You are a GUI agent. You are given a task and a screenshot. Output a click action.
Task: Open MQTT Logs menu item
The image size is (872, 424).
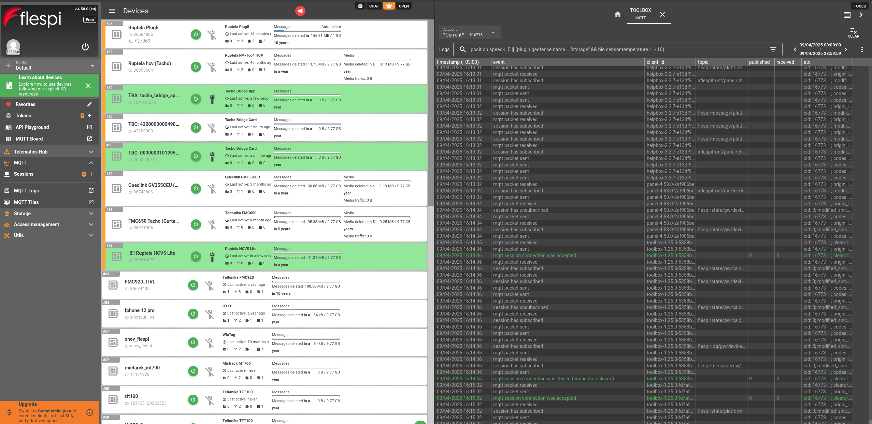[x=26, y=191]
